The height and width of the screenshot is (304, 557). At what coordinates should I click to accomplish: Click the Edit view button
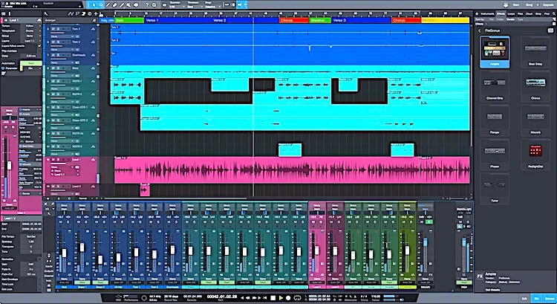coord(524,298)
